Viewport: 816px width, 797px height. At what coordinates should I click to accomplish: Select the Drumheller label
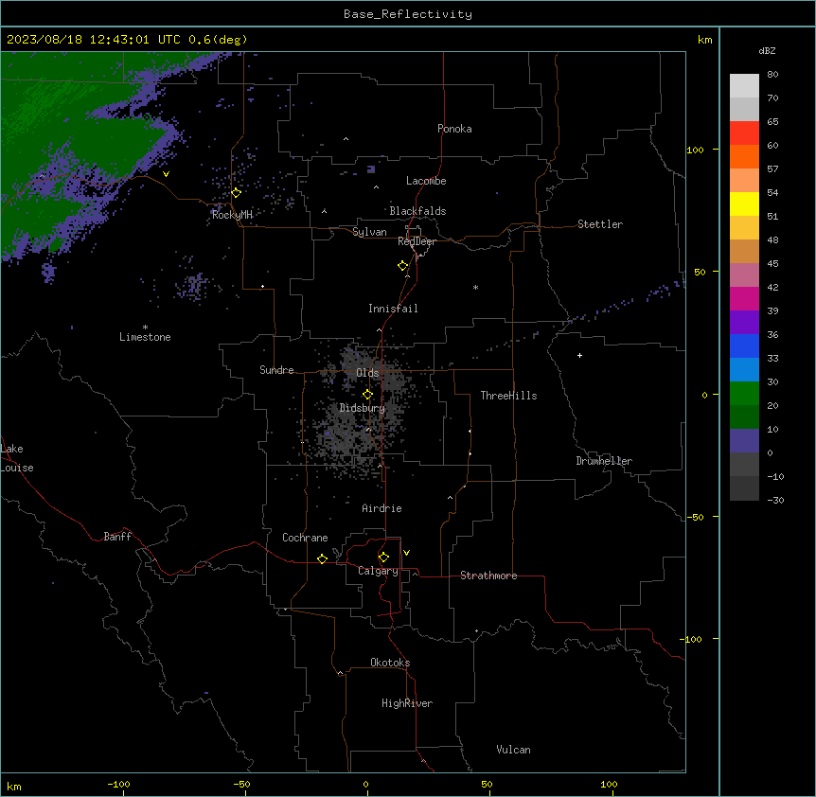click(604, 461)
